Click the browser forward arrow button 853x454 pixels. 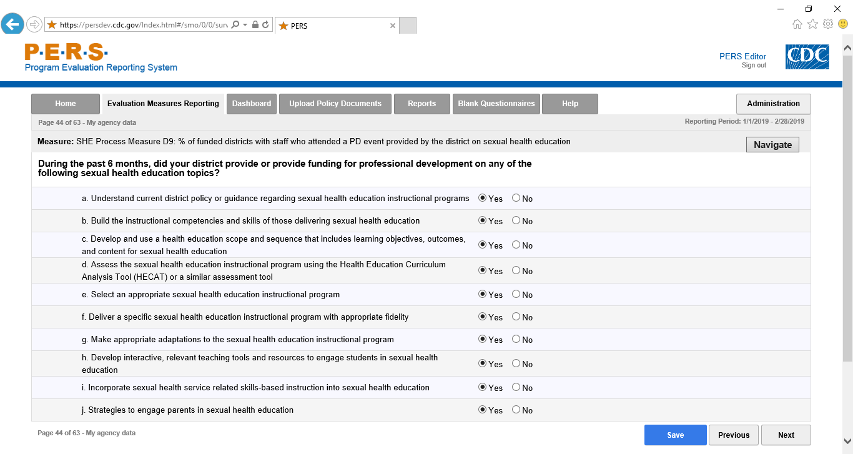pos(34,25)
